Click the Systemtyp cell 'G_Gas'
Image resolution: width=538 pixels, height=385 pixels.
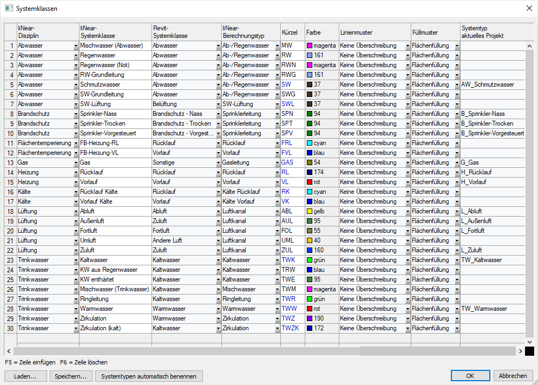click(493, 162)
